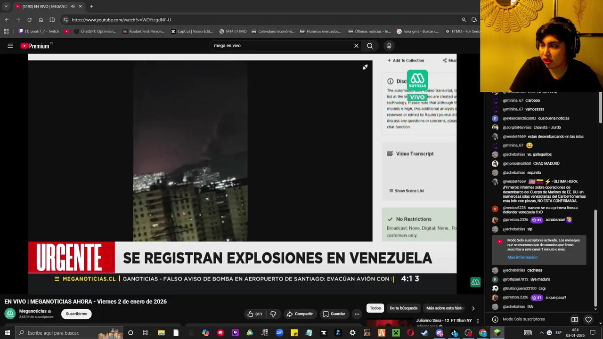Select the YouTube URL in address bar
The image size is (603, 339).
tap(122, 20)
